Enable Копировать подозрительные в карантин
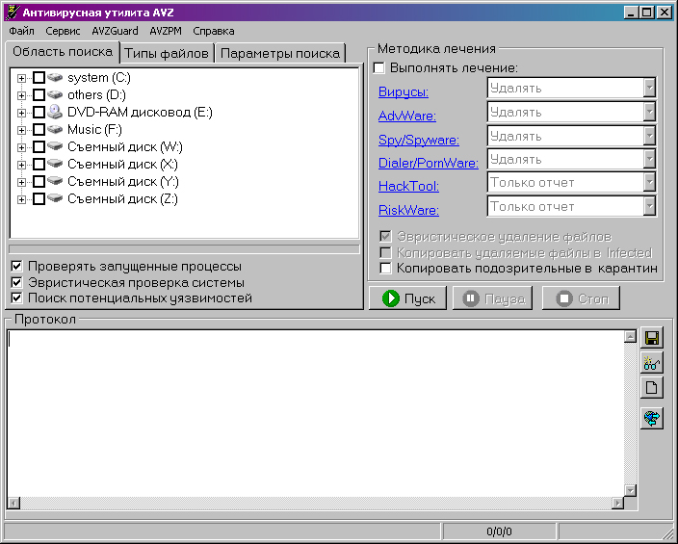Viewport: 678px width, 544px height. click(385, 268)
